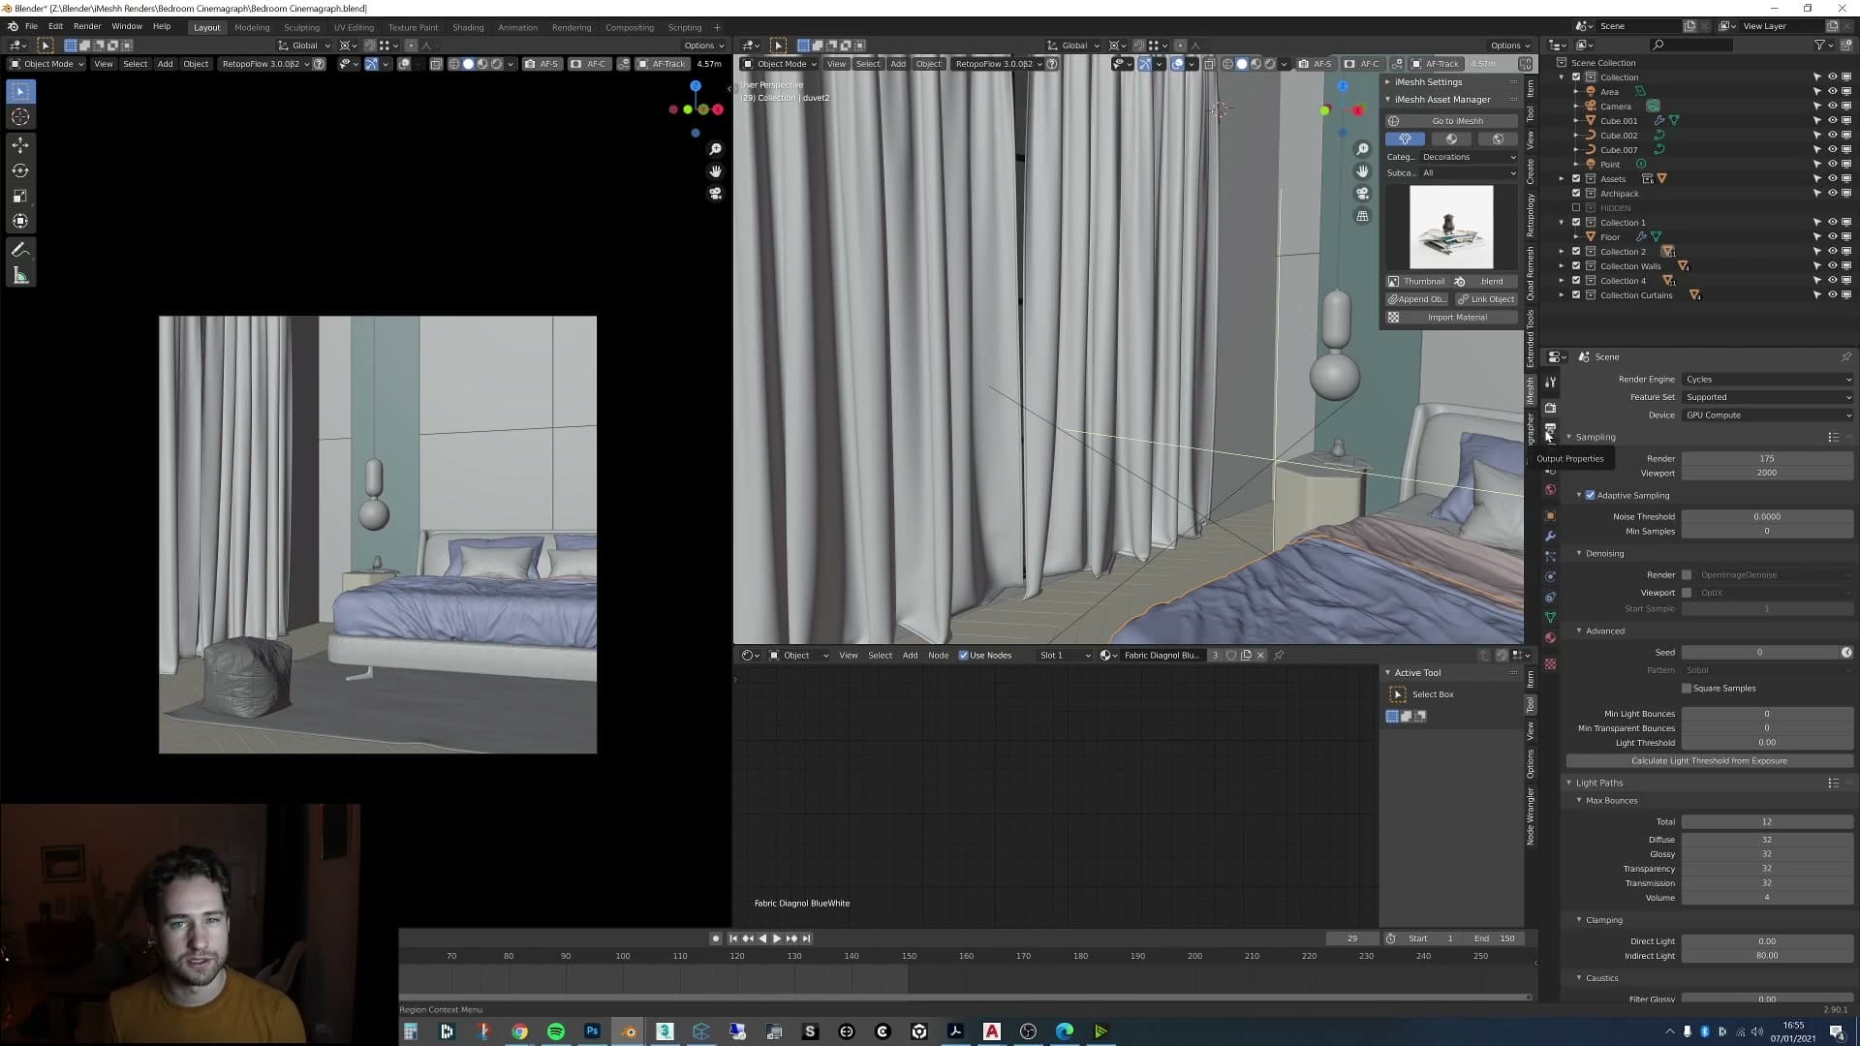Switch to the Modeling workspace tab
The height and width of the screenshot is (1046, 1860).
pos(252,27)
